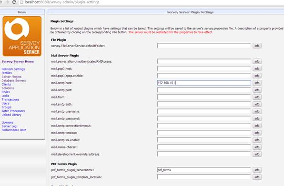Viewport: 284px width, 186px height.
Task: Click pdf_forms_plugin_servername field with pdf_forms
Action: click(x=204, y=170)
